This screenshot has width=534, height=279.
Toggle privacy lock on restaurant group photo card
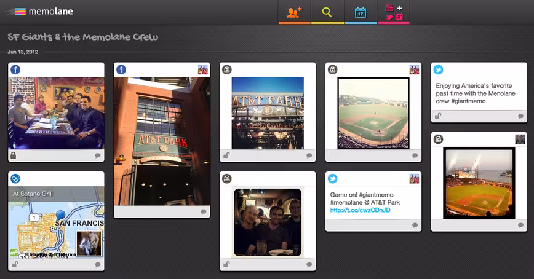14,155
